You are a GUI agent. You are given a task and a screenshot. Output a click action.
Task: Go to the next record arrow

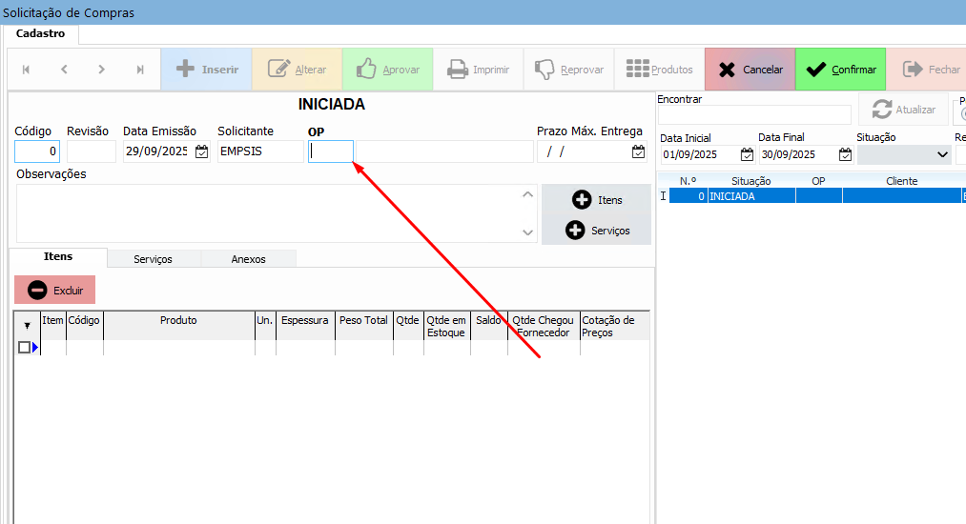[102, 70]
